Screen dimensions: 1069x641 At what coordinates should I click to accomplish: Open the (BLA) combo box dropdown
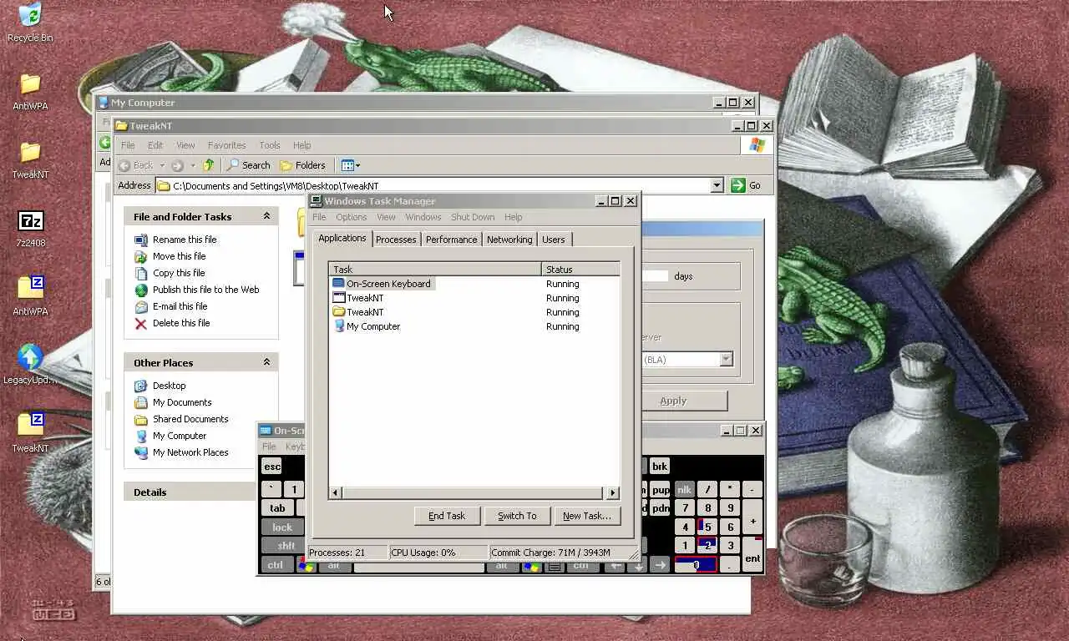pyautogui.click(x=726, y=360)
